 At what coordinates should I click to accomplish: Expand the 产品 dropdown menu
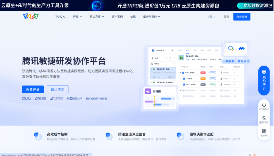tap(77, 17)
